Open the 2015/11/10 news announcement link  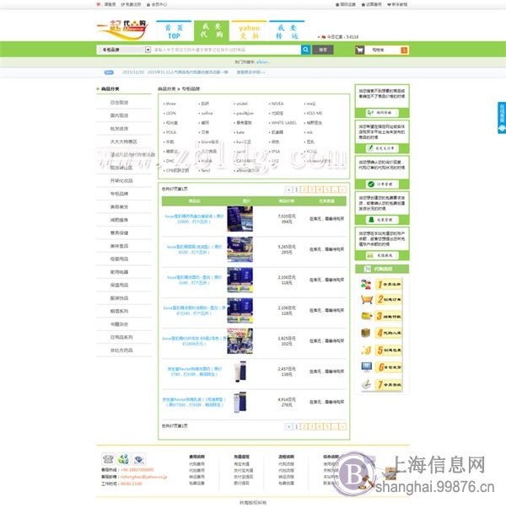[175, 72]
